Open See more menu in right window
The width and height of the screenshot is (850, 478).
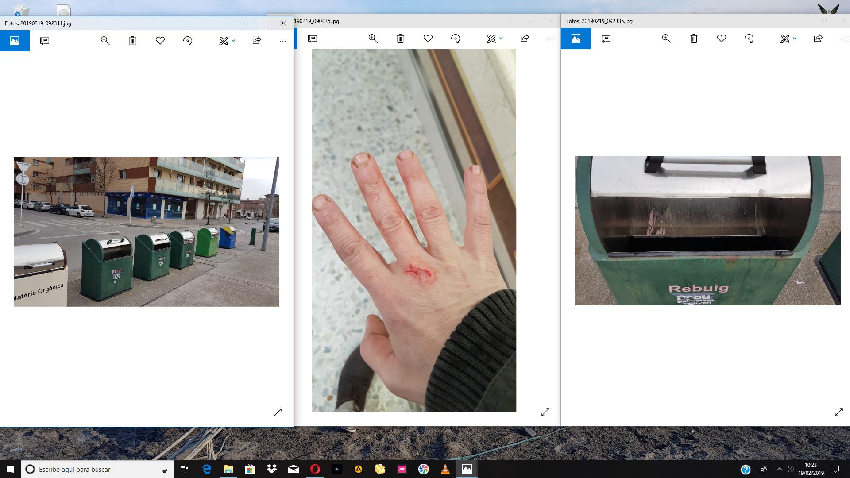point(844,39)
